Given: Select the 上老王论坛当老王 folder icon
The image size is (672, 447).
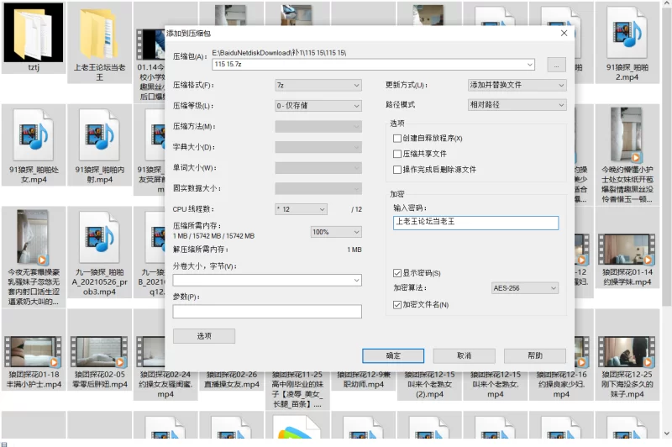Looking at the screenshot, I should pos(99,34).
